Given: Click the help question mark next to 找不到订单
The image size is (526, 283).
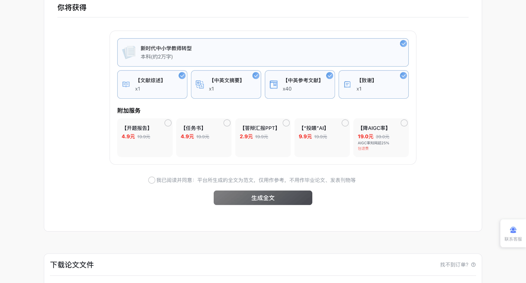Looking at the screenshot, I should 473,265.
